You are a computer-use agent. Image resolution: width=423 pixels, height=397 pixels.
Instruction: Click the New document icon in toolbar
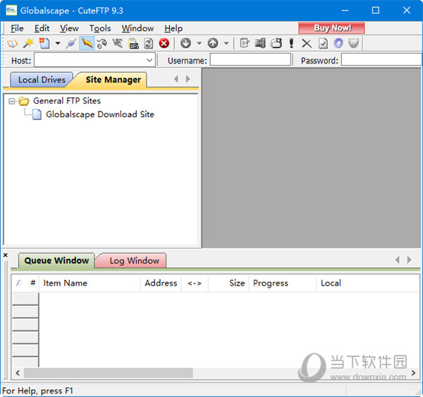[44, 43]
